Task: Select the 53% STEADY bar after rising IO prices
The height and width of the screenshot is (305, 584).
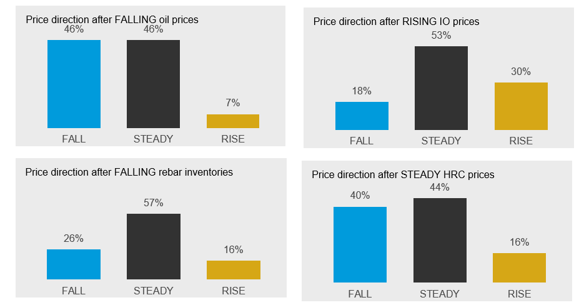Action: 441,88
